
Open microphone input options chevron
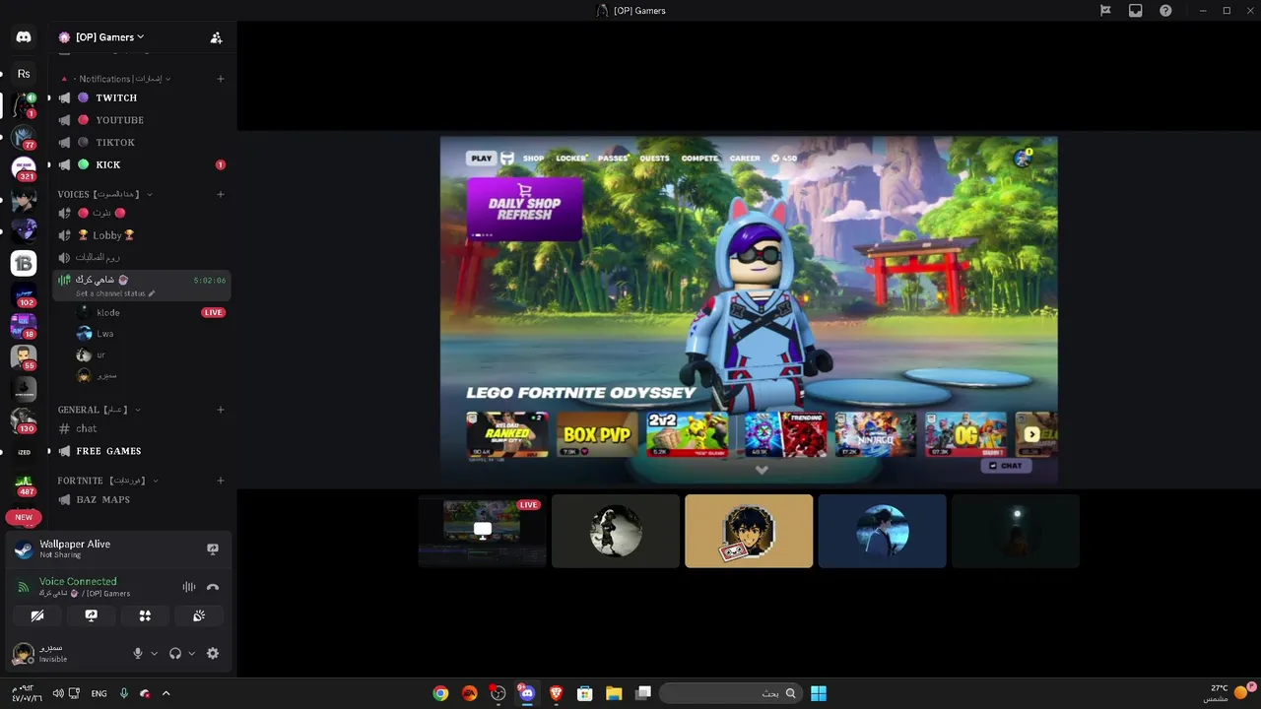pyautogui.click(x=154, y=653)
